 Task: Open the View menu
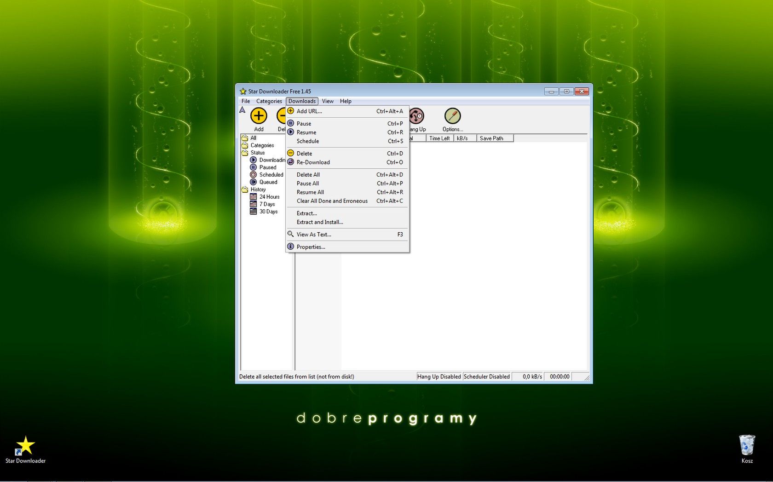click(328, 101)
